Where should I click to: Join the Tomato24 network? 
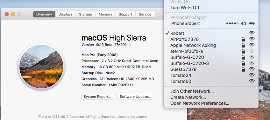coord(211,75)
